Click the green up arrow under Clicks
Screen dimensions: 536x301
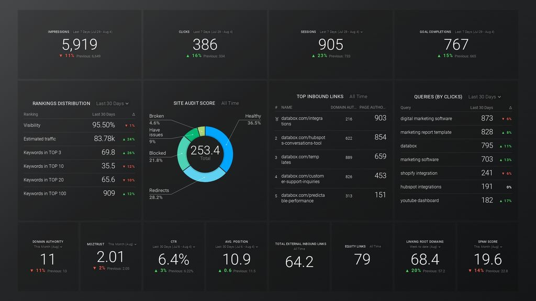(188, 55)
